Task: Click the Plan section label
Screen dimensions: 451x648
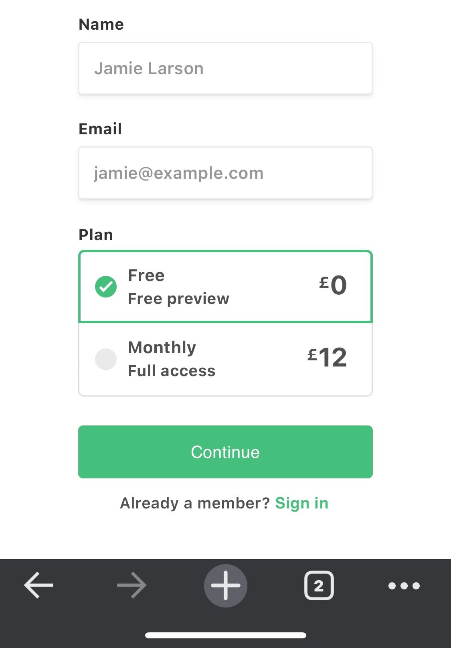Action: pyautogui.click(x=96, y=235)
